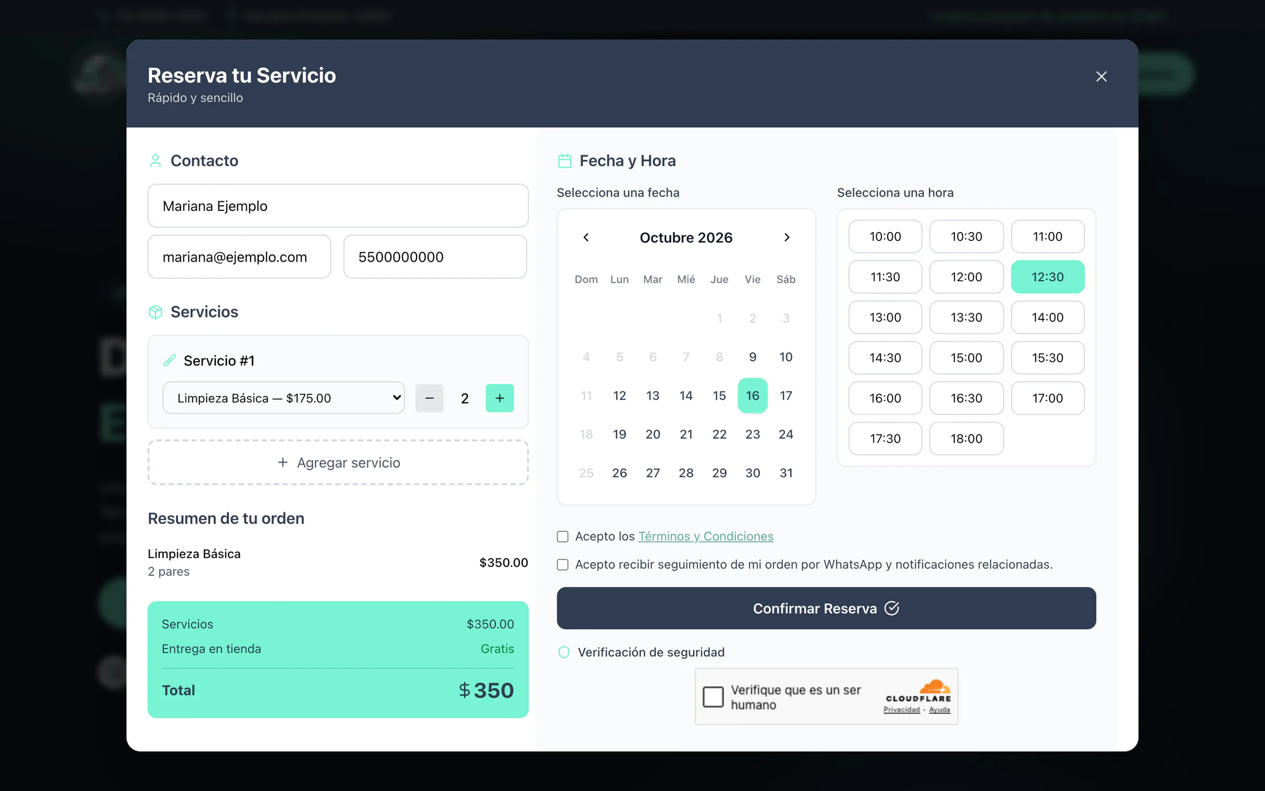Click the calendar icon beside Fecha y Hora
The image size is (1265, 791).
click(565, 160)
